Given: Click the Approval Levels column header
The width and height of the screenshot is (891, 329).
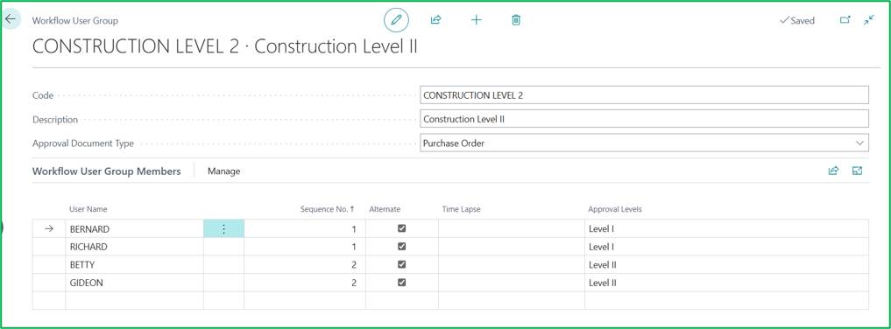Looking at the screenshot, I should pyautogui.click(x=615, y=209).
